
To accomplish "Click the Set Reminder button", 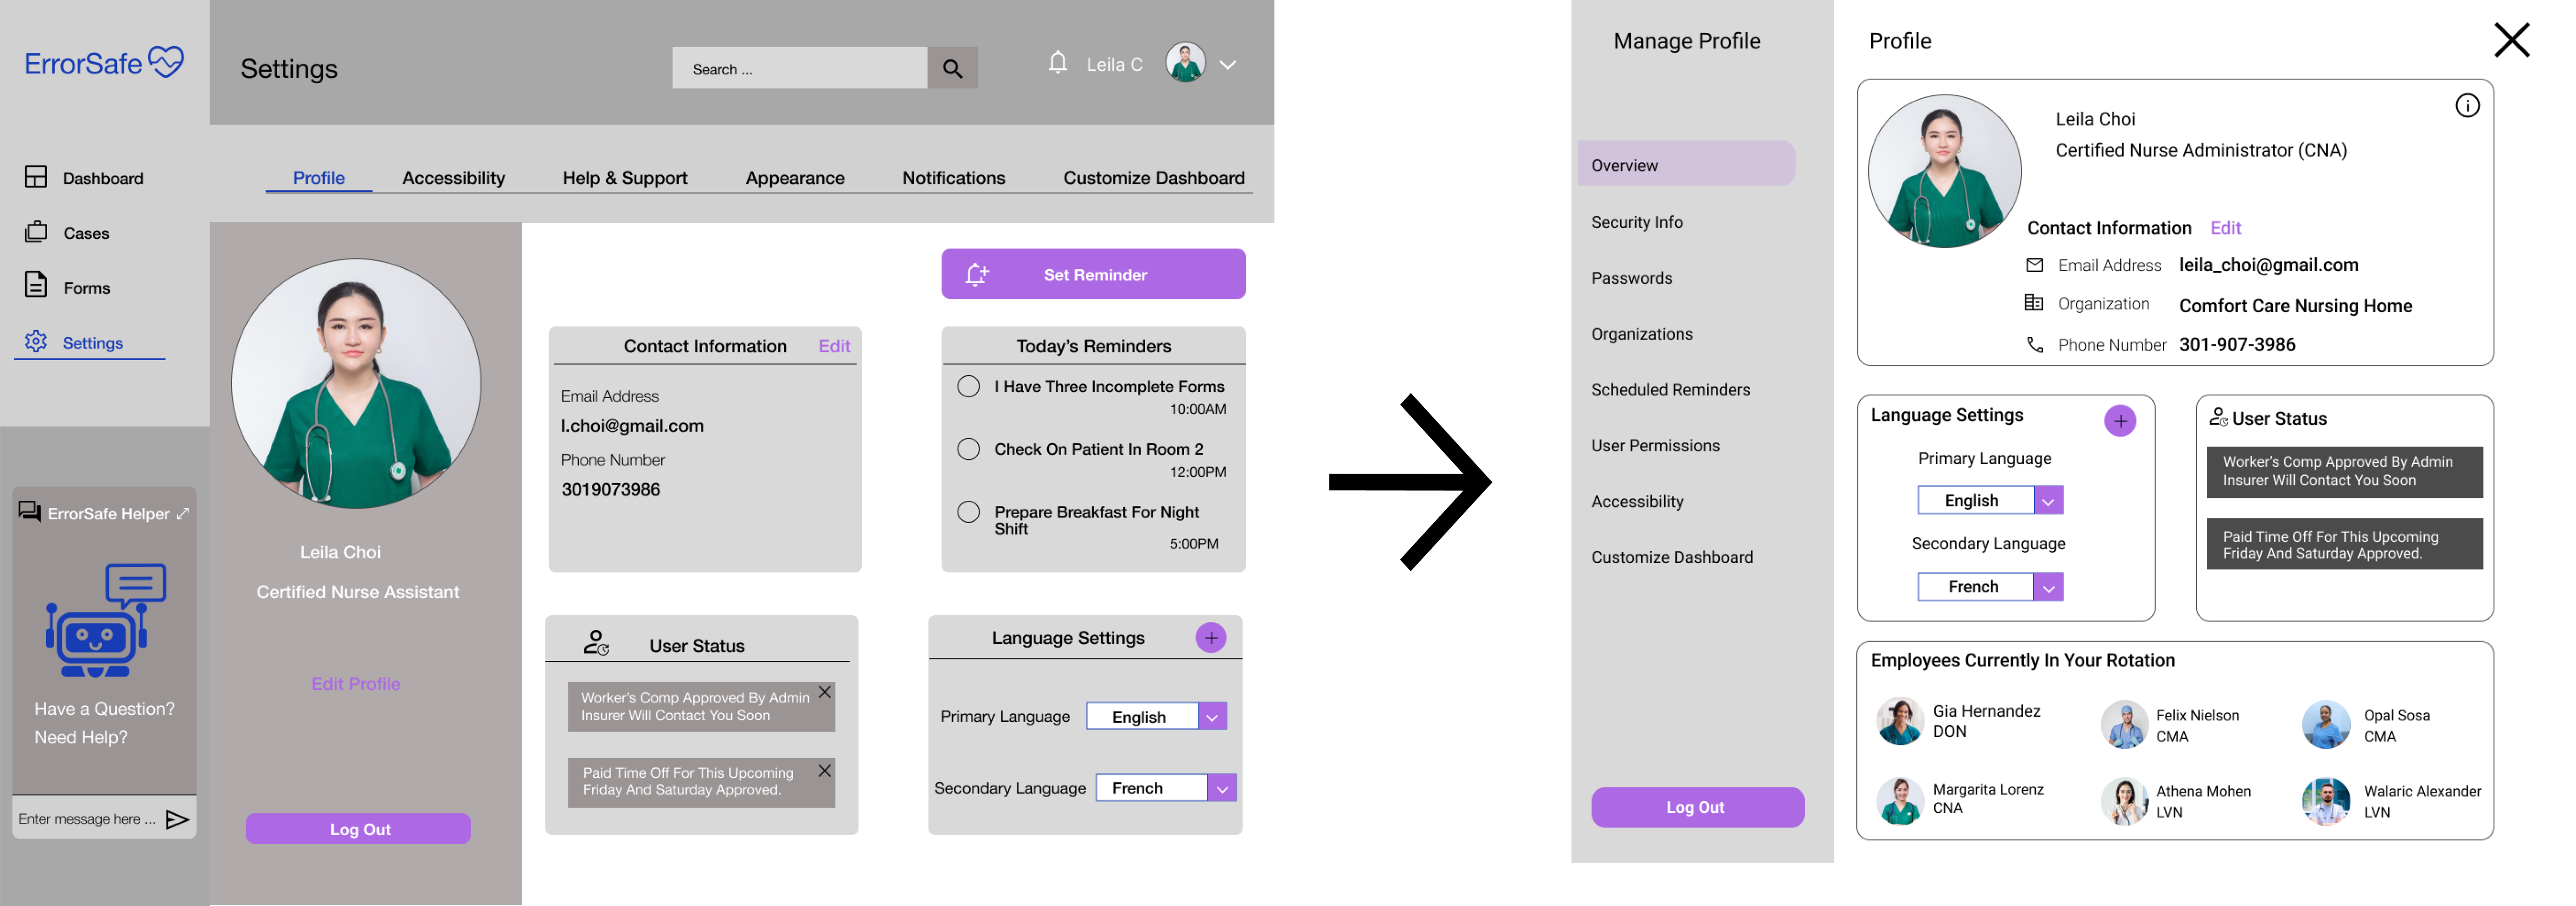I will [1093, 274].
